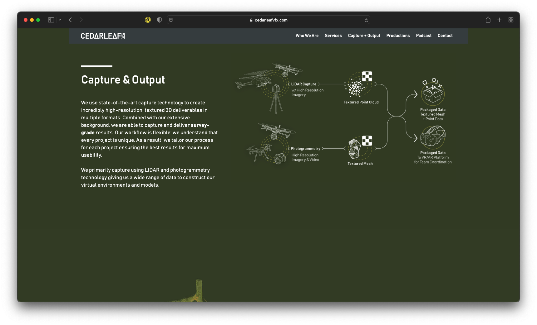
Task: Open the Who We Are page
Action: [x=307, y=36]
